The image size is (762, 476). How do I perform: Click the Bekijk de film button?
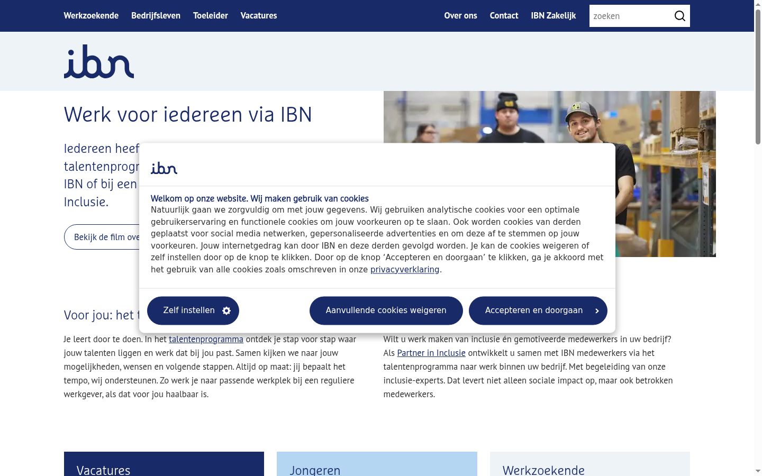point(102,237)
